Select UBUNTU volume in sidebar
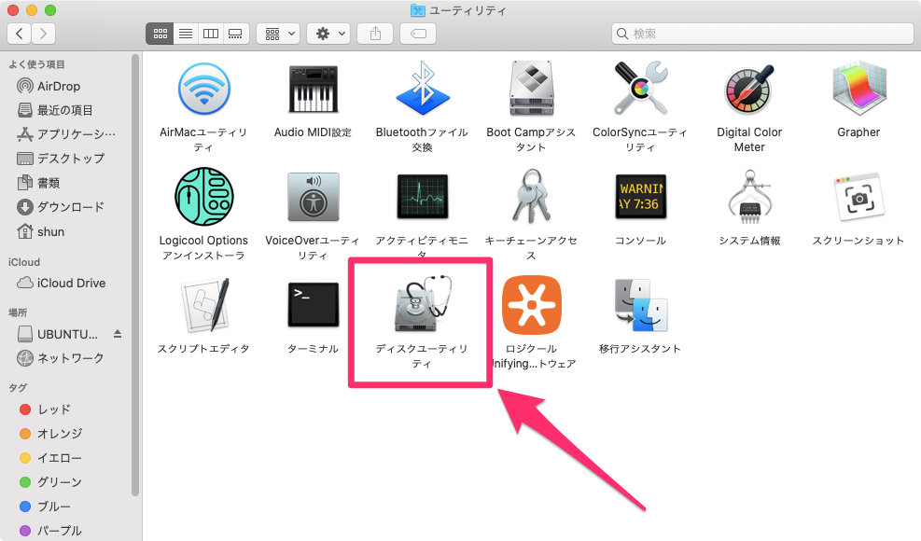Image resolution: width=921 pixels, height=541 pixels. click(59, 334)
